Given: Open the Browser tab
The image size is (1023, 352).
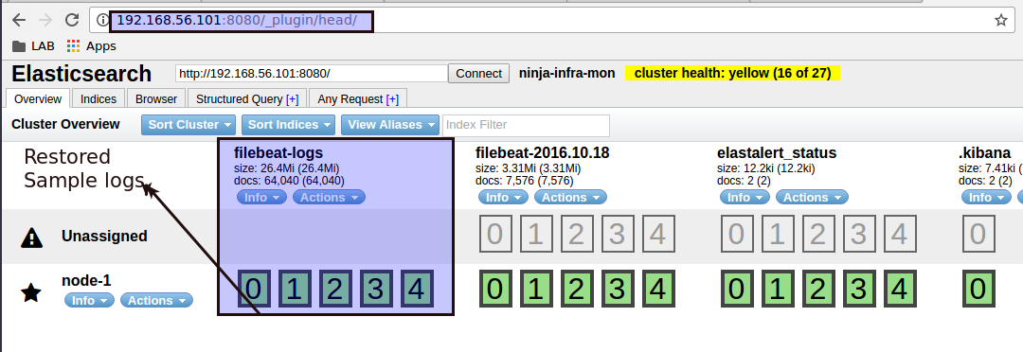Looking at the screenshot, I should point(156,99).
